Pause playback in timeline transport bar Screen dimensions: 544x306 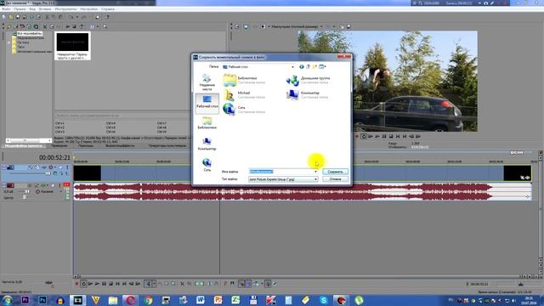coord(104,284)
